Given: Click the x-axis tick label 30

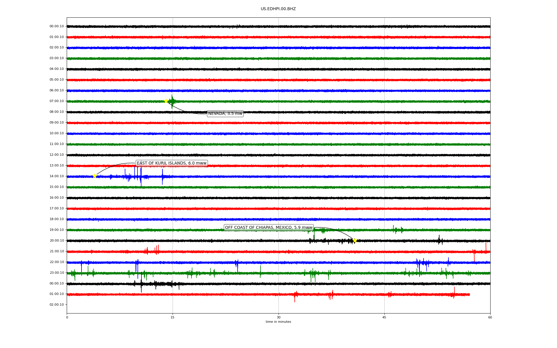Looking at the screenshot, I should tap(278, 317).
